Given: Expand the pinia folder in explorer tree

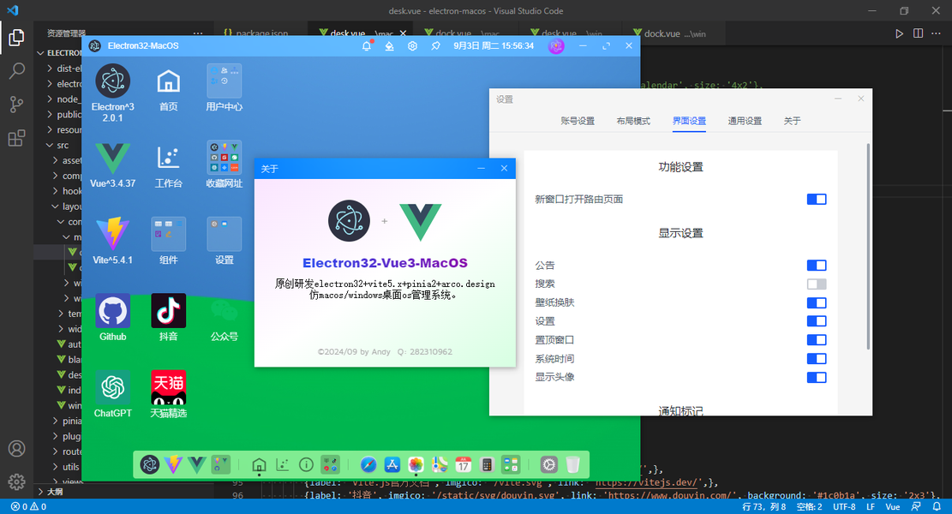Looking at the screenshot, I should pos(57,421).
